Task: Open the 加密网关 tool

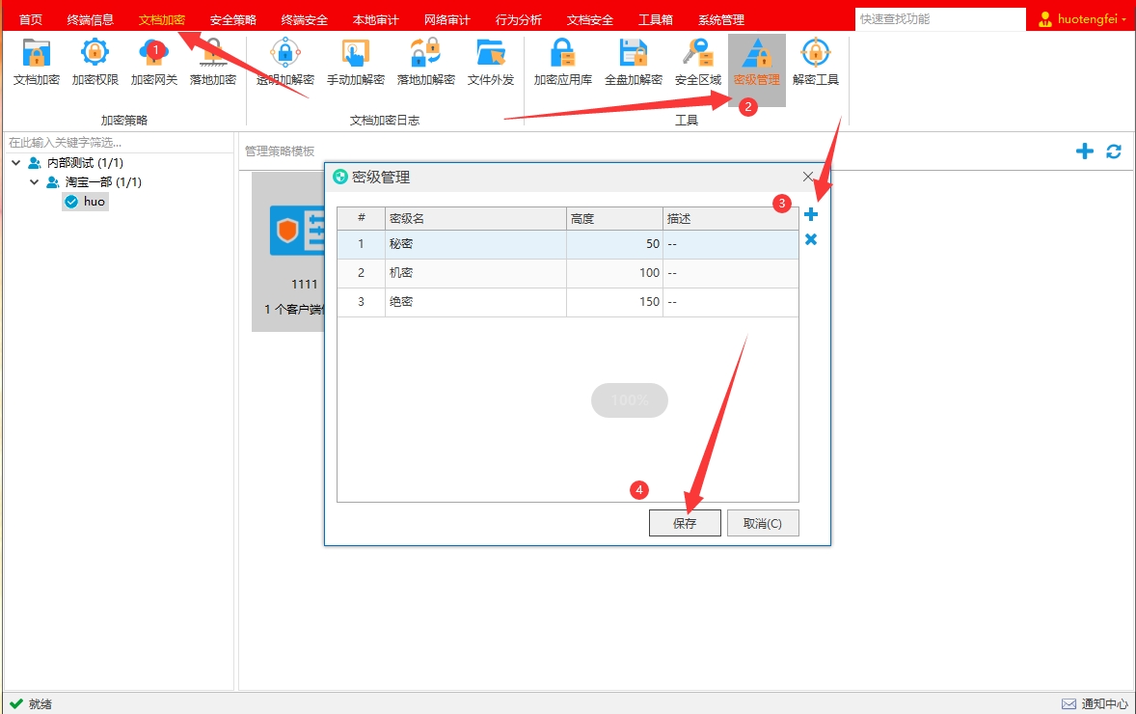Action: [153, 63]
